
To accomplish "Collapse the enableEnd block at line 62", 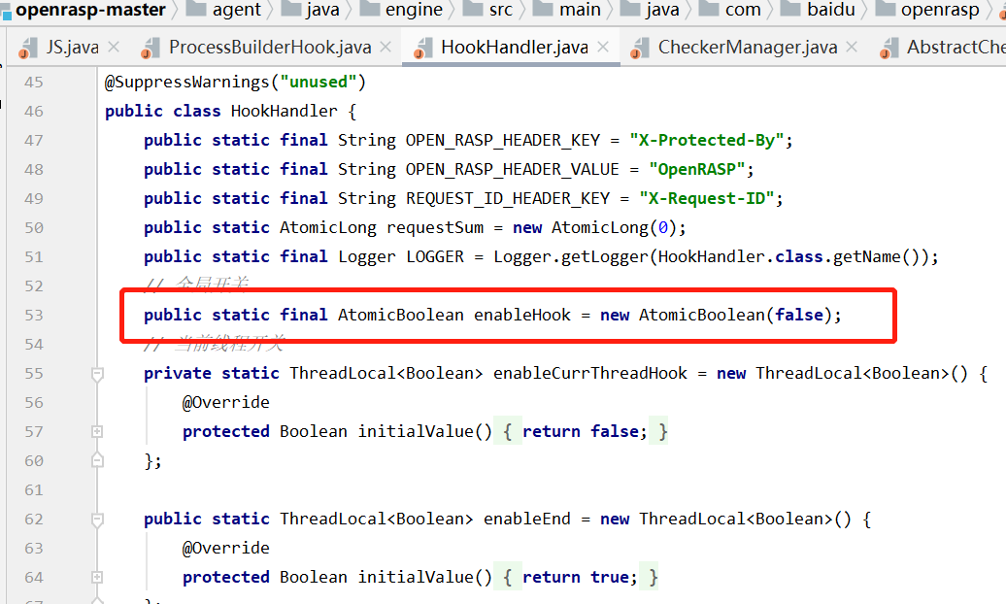I will pyautogui.click(x=97, y=520).
